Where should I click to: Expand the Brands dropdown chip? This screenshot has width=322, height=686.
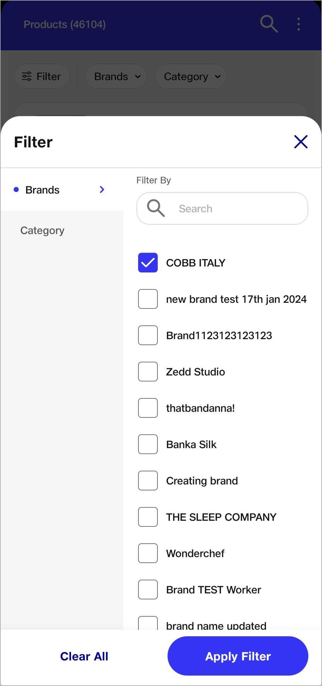(x=116, y=77)
